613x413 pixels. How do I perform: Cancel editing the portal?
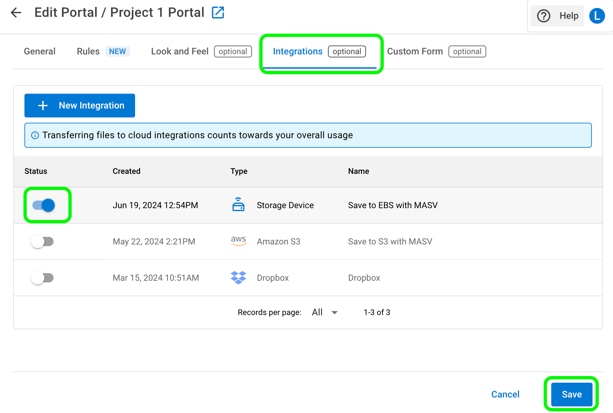point(505,394)
